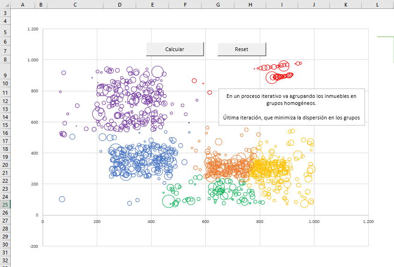Select row 32 header

pos(5,260)
